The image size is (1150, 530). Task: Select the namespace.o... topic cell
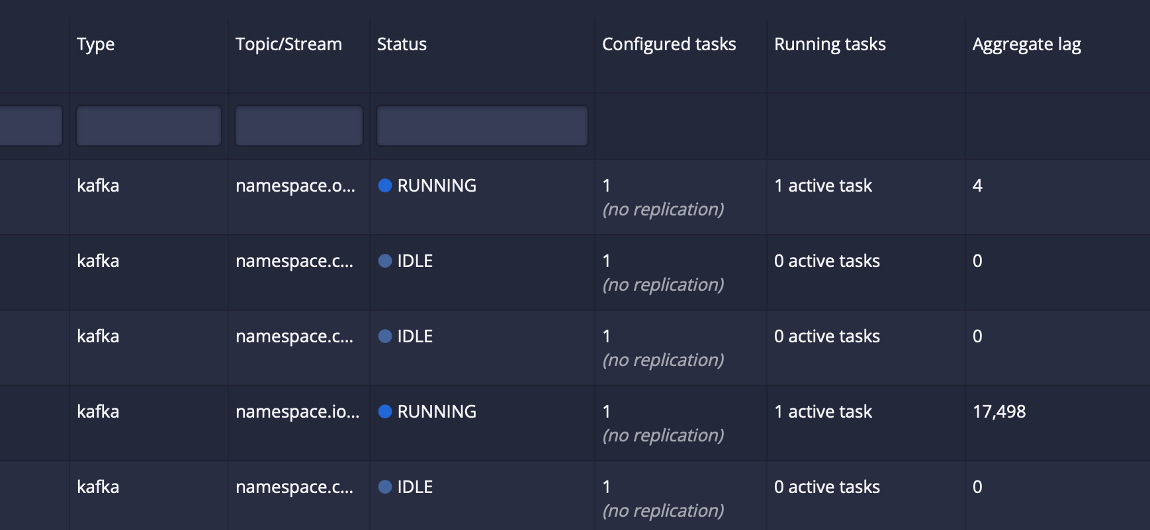295,186
